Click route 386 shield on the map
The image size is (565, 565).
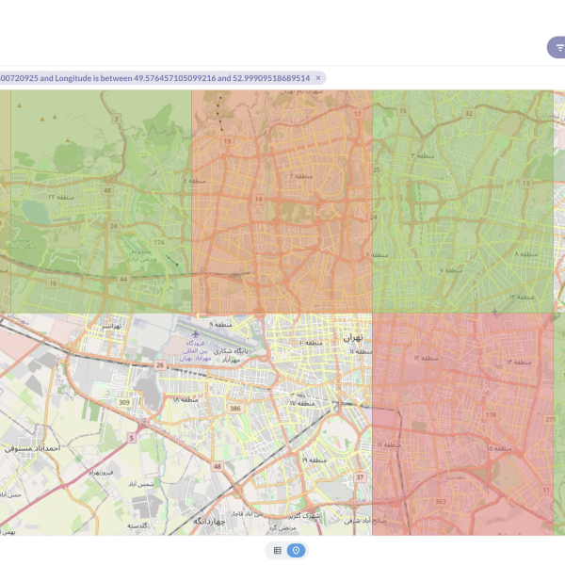point(235,409)
